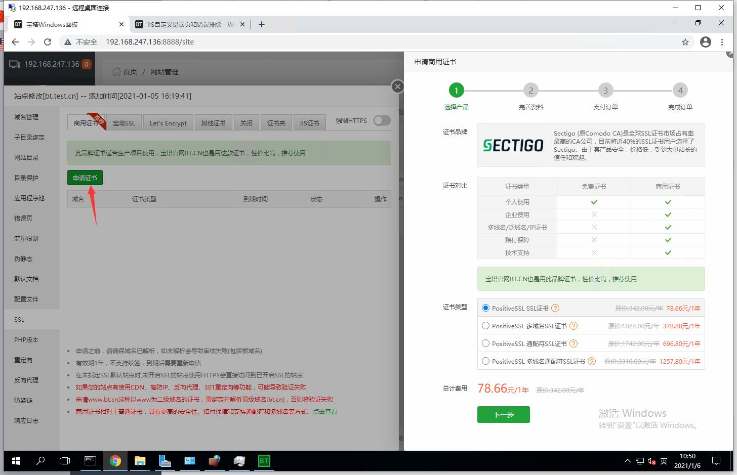The height and width of the screenshot is (475, 737).
Task: Click the volume icon in the system tray
Action: tap(651, 461)
